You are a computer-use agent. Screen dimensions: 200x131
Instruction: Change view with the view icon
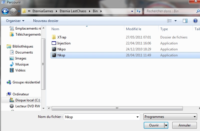[169, 21]
